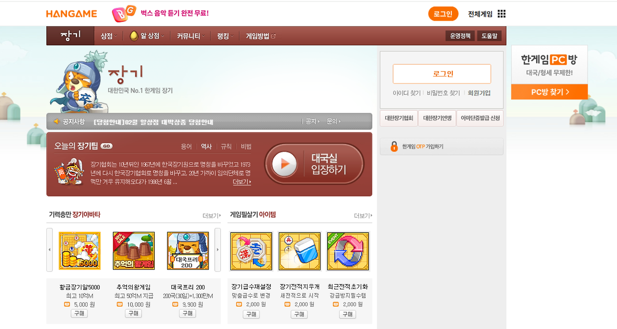Click the gold egg icon in 알 상점

(134, 36)
